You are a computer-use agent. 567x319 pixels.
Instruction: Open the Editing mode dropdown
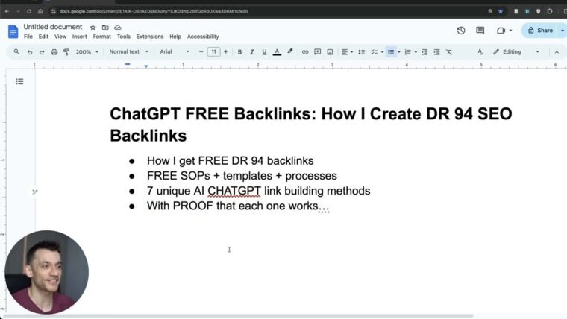click(516, 52)
